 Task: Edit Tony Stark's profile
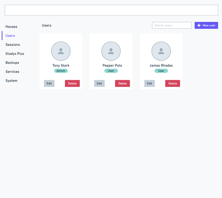pyautogui.click(x=49, y=83)
